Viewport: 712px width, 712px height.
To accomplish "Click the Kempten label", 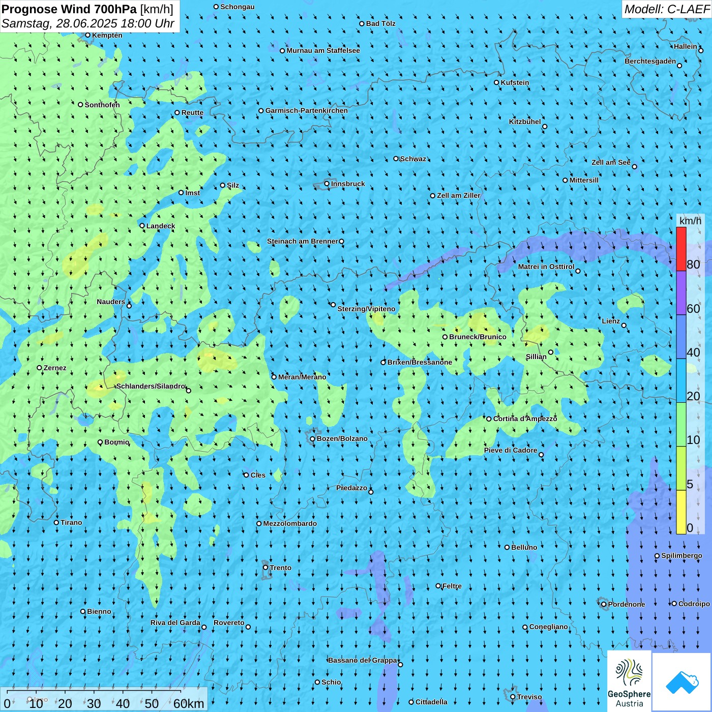I will click(107, 35).
